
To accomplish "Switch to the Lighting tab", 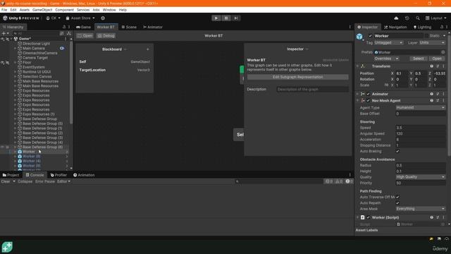I will 422,27.
